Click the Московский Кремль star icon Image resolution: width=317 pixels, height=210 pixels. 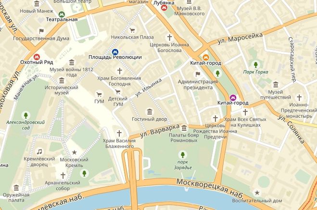pyautogui.click(x=75, y=152)
